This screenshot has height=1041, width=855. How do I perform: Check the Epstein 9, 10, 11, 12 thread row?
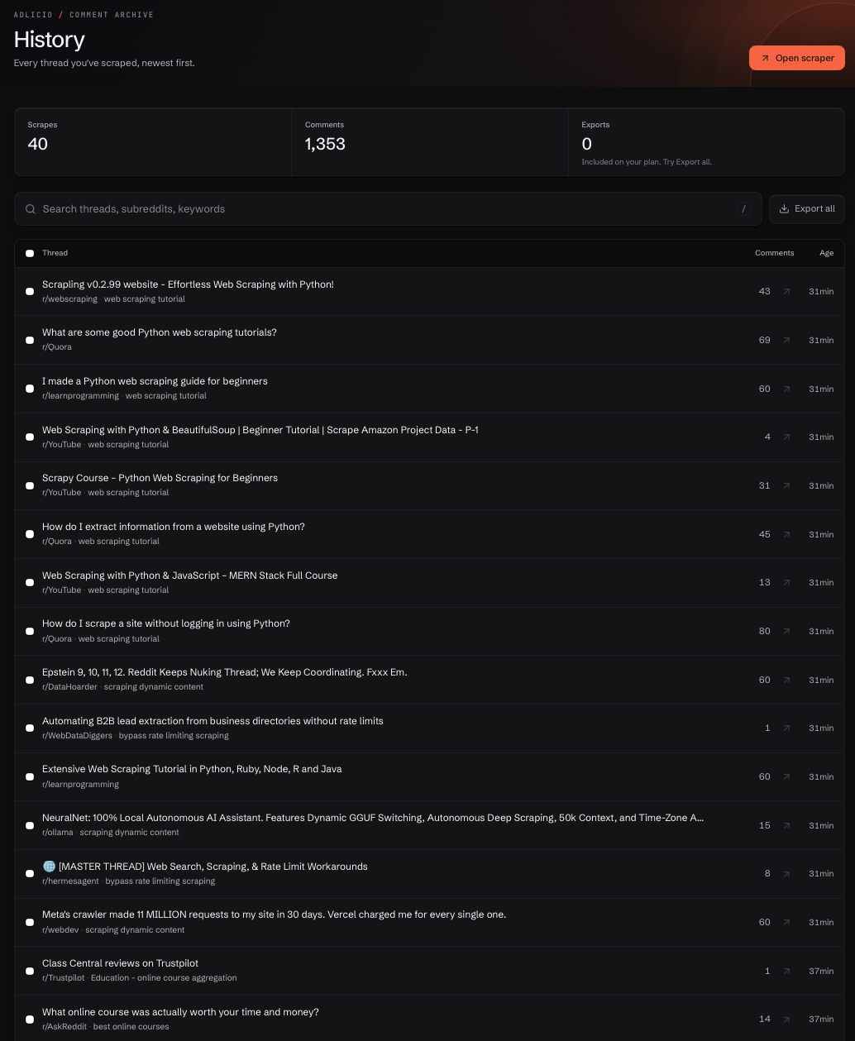[30, 680]
